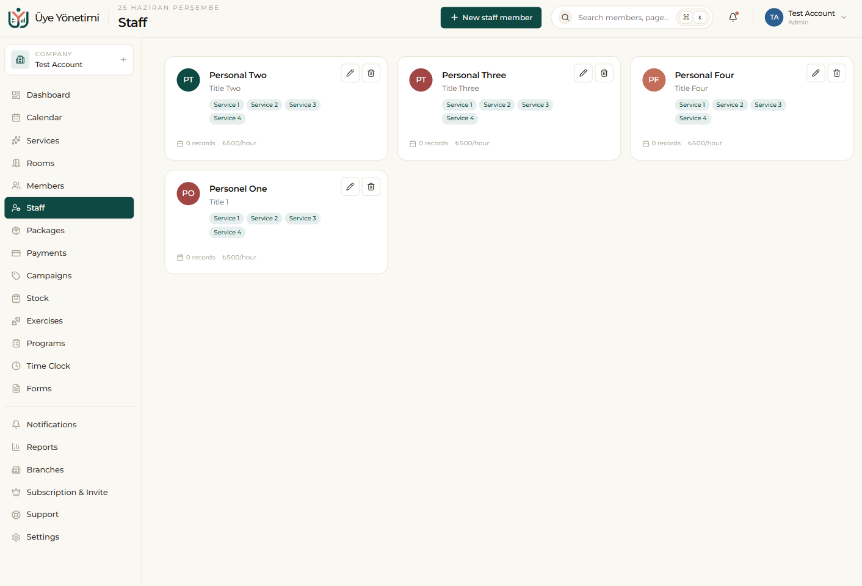
Task: Click the Personel One name
Action: click(x=238, y=189)
